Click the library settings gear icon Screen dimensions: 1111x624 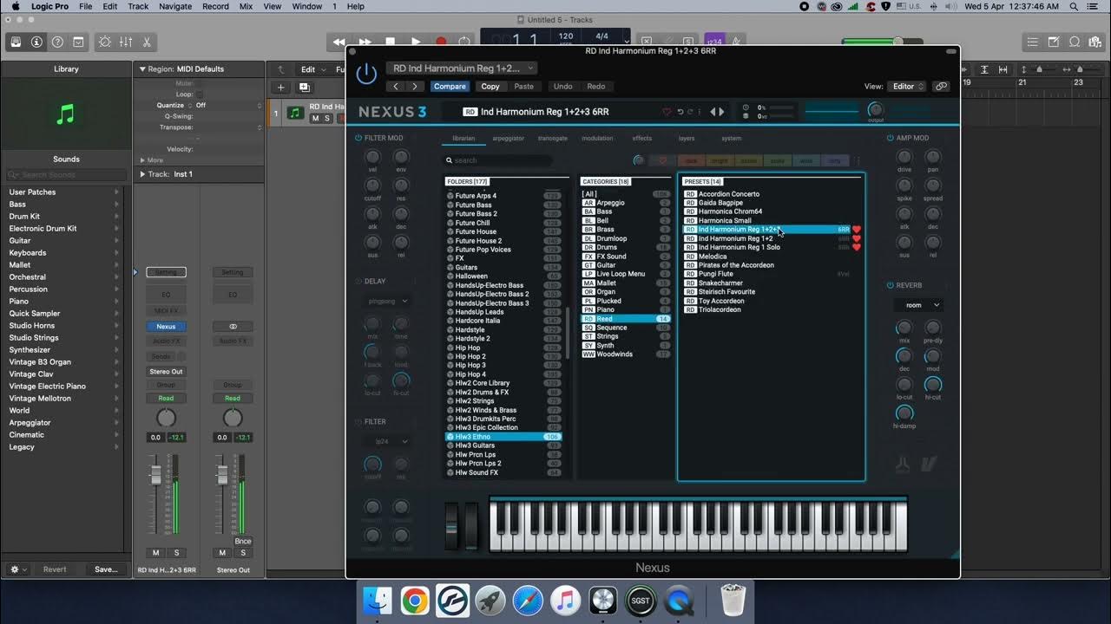pyautogui.click(x=16, y=569)
